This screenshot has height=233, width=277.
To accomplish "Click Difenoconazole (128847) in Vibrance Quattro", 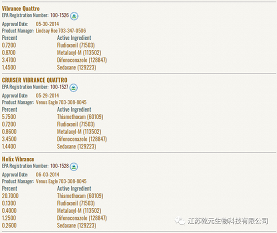I will click(x=82, y=60).
